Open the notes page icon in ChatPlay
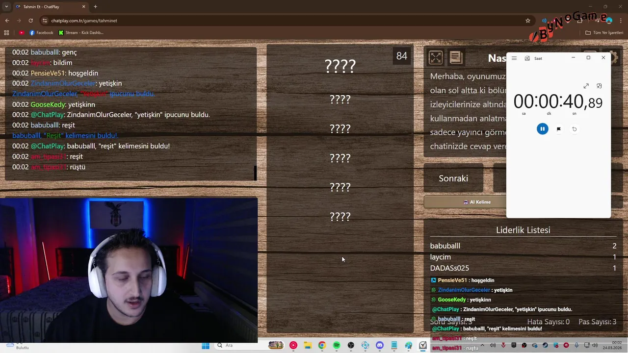The width and height of the screenshot is (628, 353). pyautogui.click(x=456, y=58)
